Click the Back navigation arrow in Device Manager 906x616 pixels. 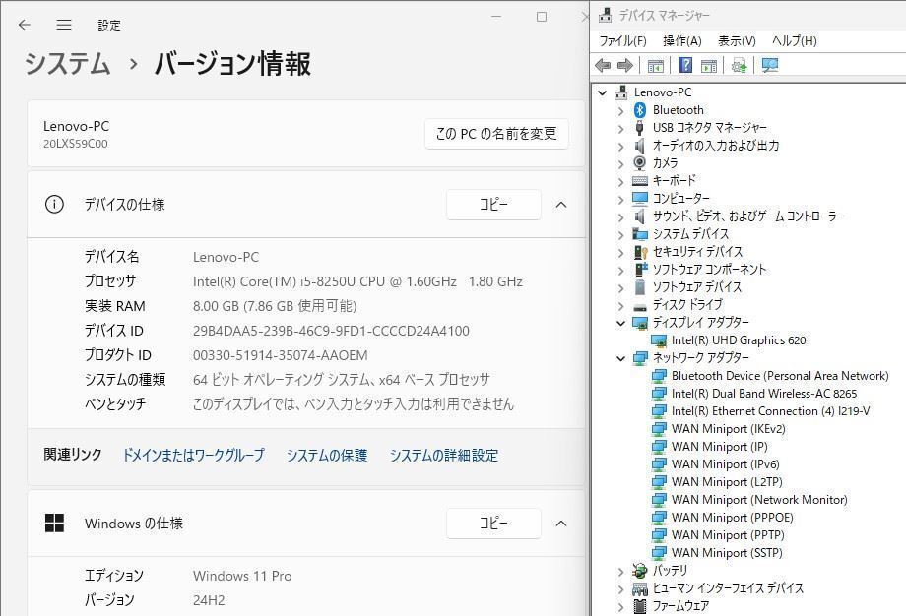click(604, 65)
